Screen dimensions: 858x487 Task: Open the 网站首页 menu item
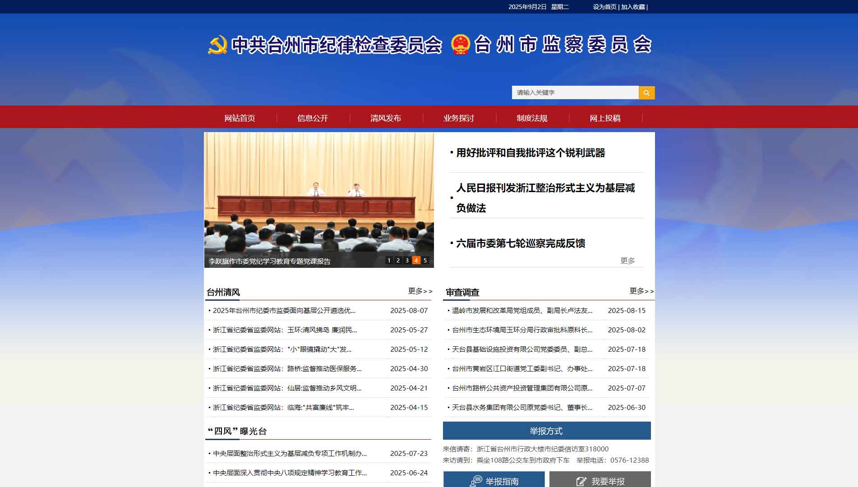point(240,118)
